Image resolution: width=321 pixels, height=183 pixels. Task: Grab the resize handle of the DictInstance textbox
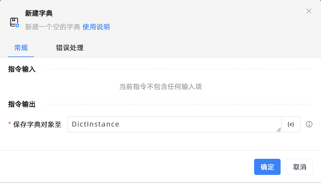(278, 130)
